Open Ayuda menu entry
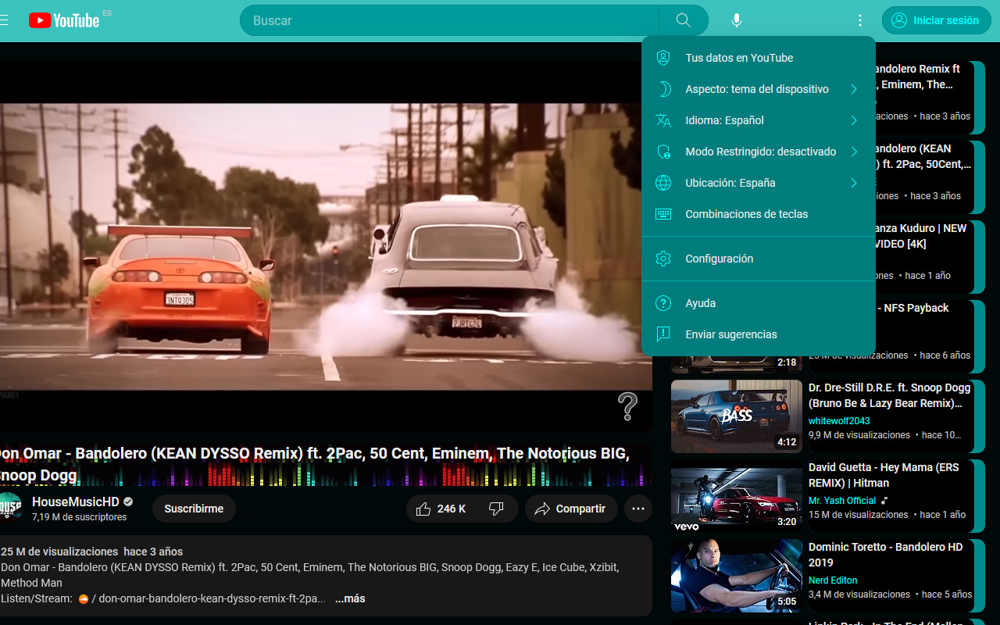The width and height of the screenshot is (1000, 625). click(x=758, y=303)
